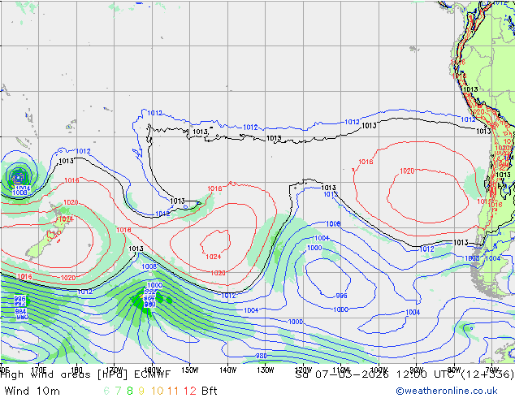Click the High wind areas ECMWF title
This screenshot has height=398, width=515.
tap(85, 374)
